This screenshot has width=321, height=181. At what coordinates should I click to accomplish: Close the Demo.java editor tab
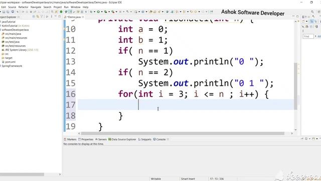83,17
